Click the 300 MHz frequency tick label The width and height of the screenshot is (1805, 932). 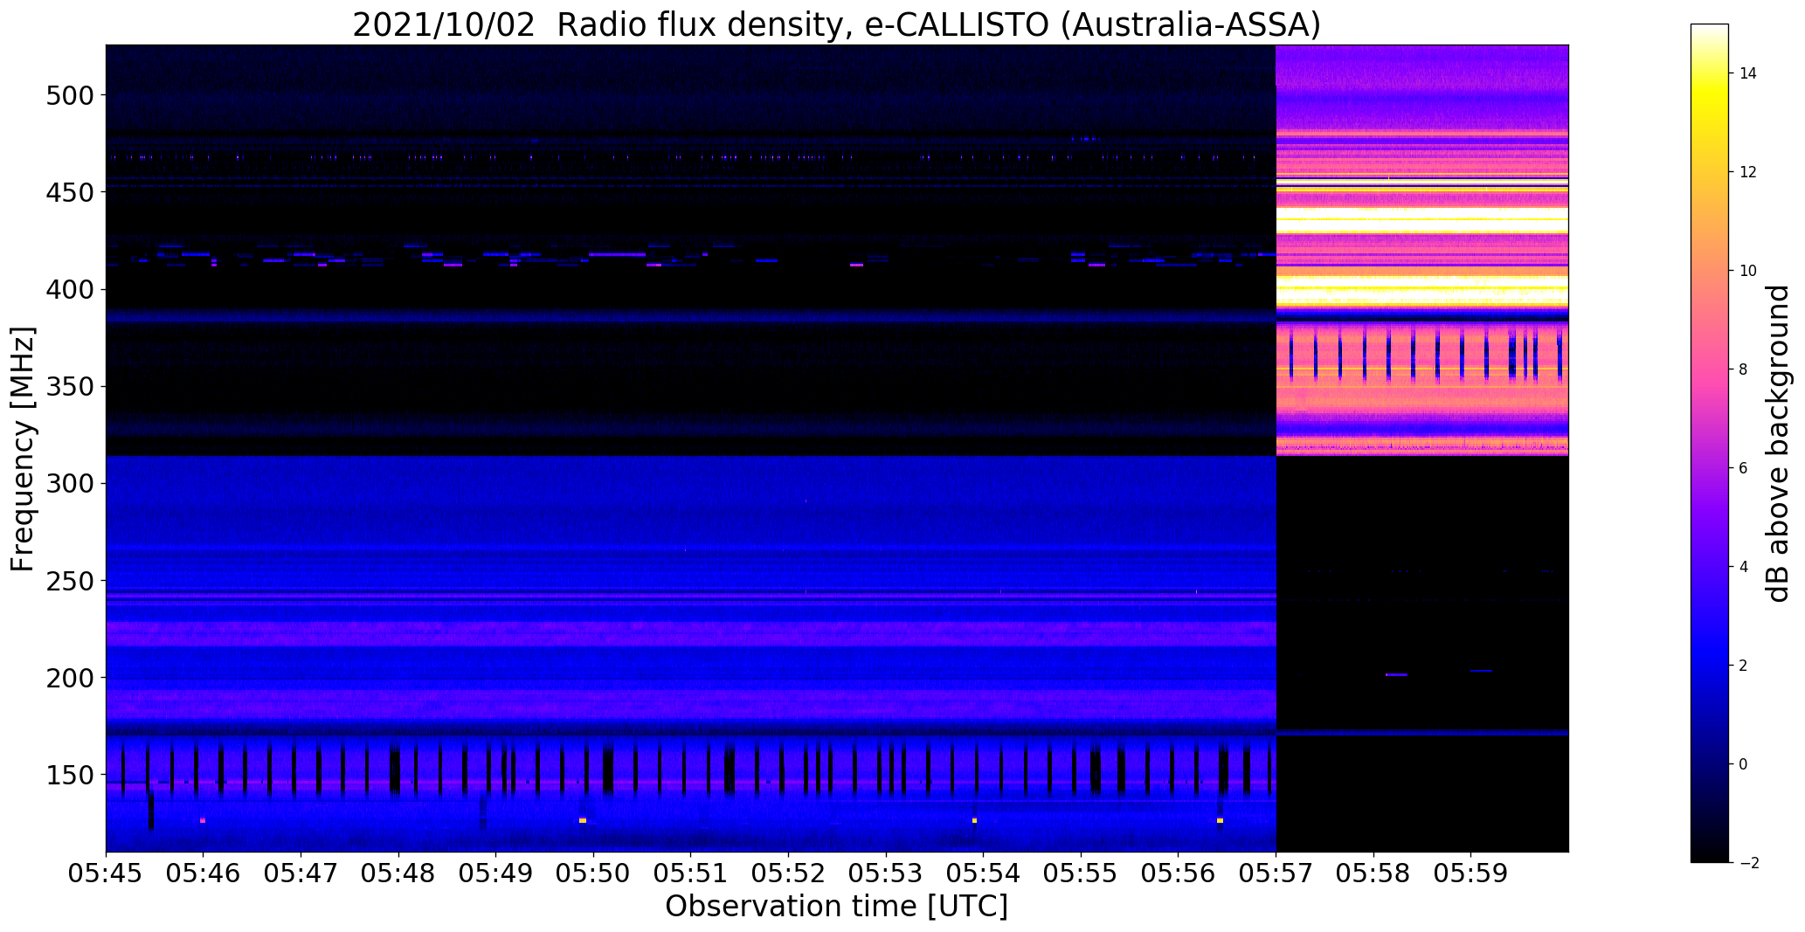click(69, 484)
